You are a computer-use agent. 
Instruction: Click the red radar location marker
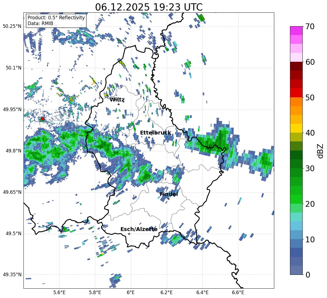coord(43,119)
